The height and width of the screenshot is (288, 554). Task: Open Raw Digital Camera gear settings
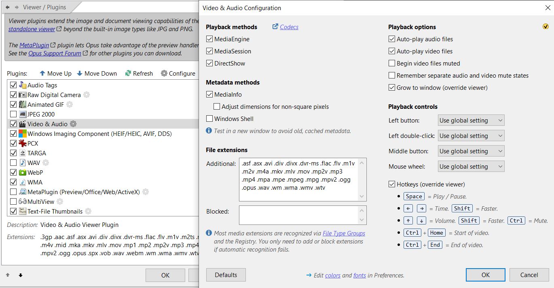pos(87,95)
